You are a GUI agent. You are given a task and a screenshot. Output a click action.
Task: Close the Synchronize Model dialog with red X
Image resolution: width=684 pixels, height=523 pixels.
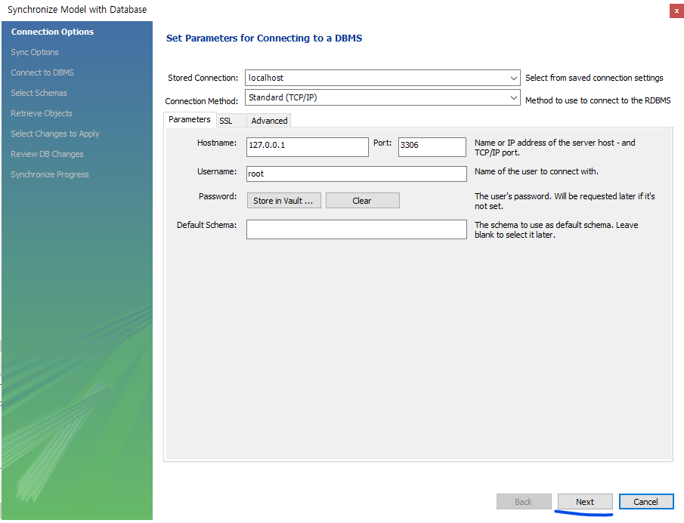[x=676, y=11]
